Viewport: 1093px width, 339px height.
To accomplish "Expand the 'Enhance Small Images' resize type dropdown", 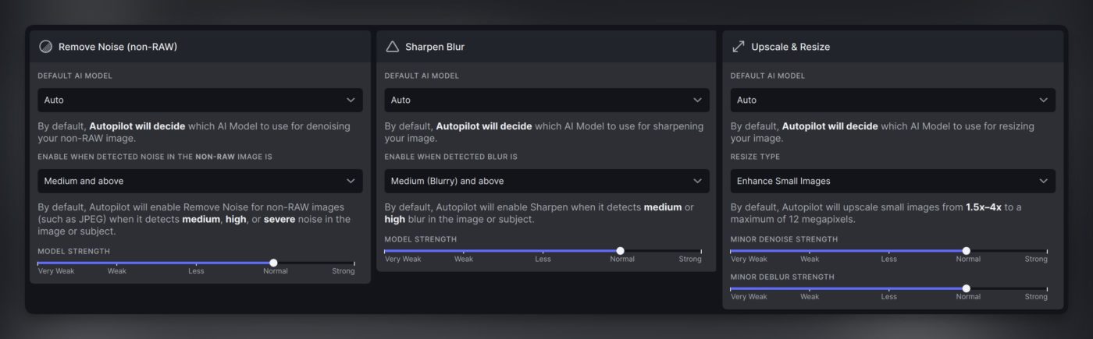I will (892, 181).
